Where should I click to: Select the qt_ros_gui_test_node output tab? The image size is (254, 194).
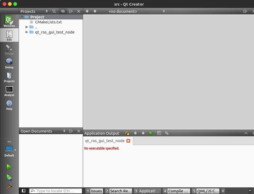[x=105, y=141]
